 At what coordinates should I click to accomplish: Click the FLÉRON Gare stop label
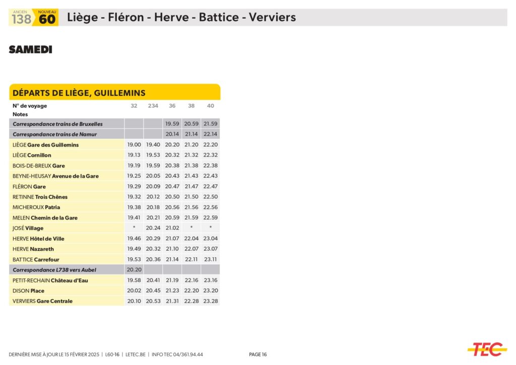coord(29,187)
